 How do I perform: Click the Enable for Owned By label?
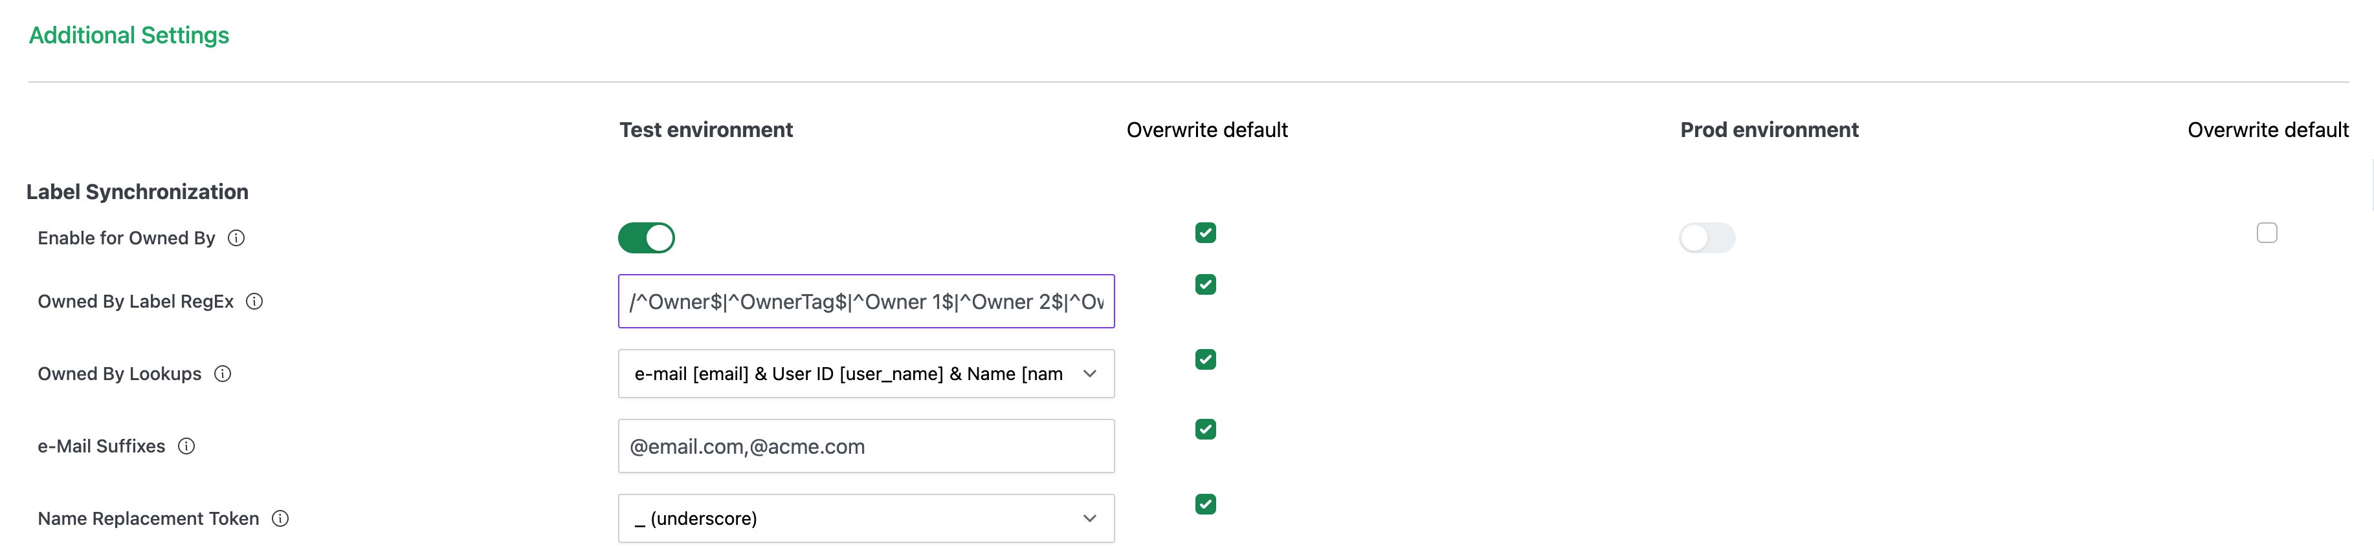[x=126, y=239]
